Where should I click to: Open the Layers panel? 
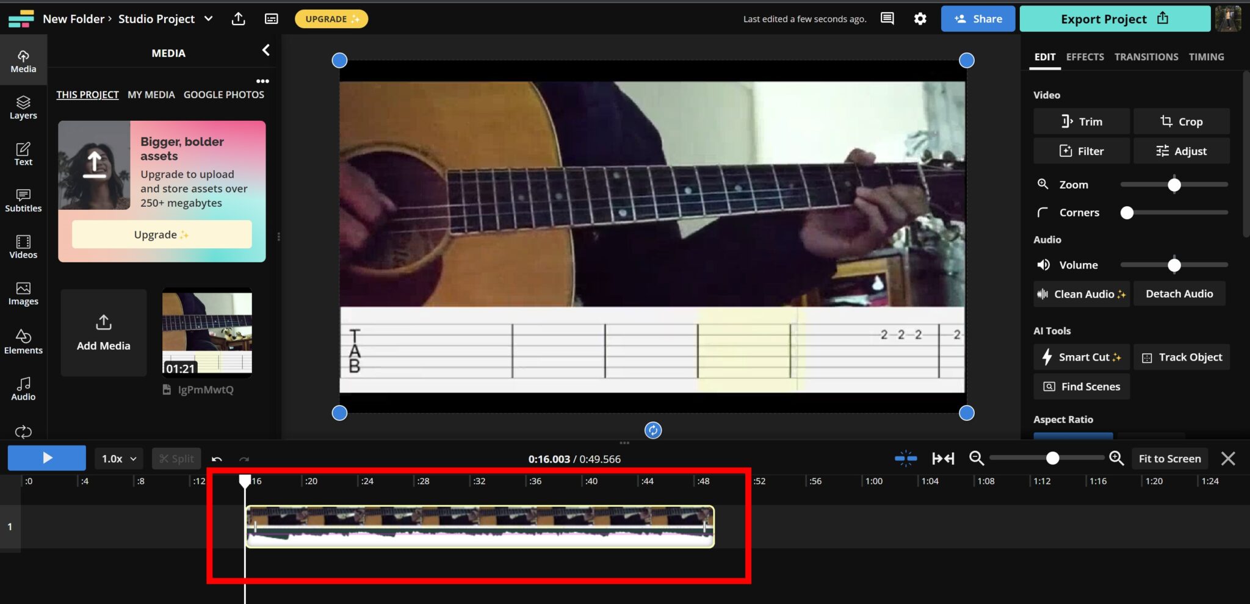point(23,107)
